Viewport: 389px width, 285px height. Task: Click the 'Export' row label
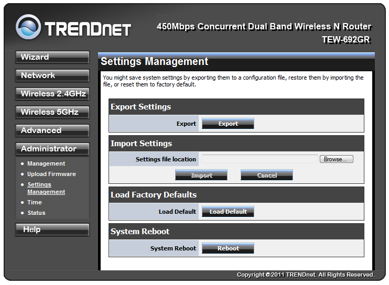pyautogui.click(x=186, y=124)
